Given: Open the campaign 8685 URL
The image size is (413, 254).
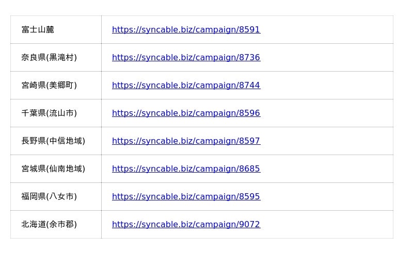Looking at the screenshot, I should pyautogui.click(x=186, y=169).
